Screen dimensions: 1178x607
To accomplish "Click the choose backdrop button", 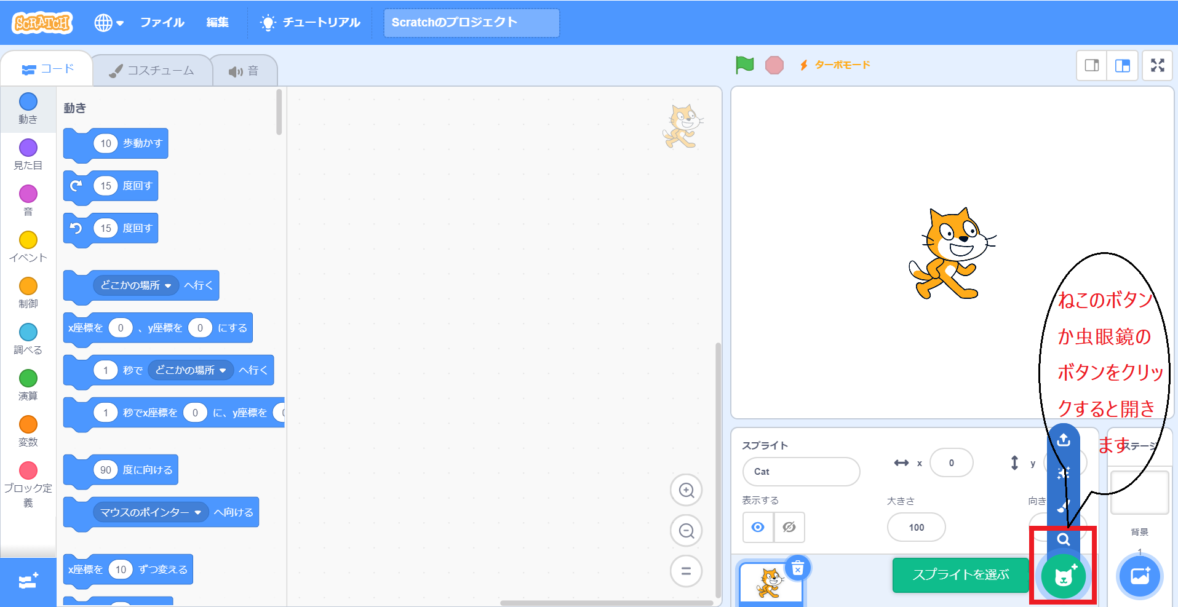I will click(1140, 576).
